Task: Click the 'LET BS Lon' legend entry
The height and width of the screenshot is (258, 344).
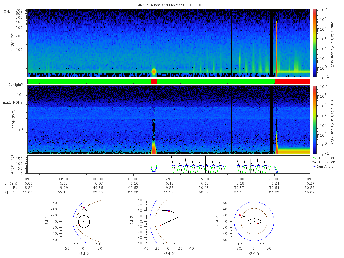Action: coord(327,162)
